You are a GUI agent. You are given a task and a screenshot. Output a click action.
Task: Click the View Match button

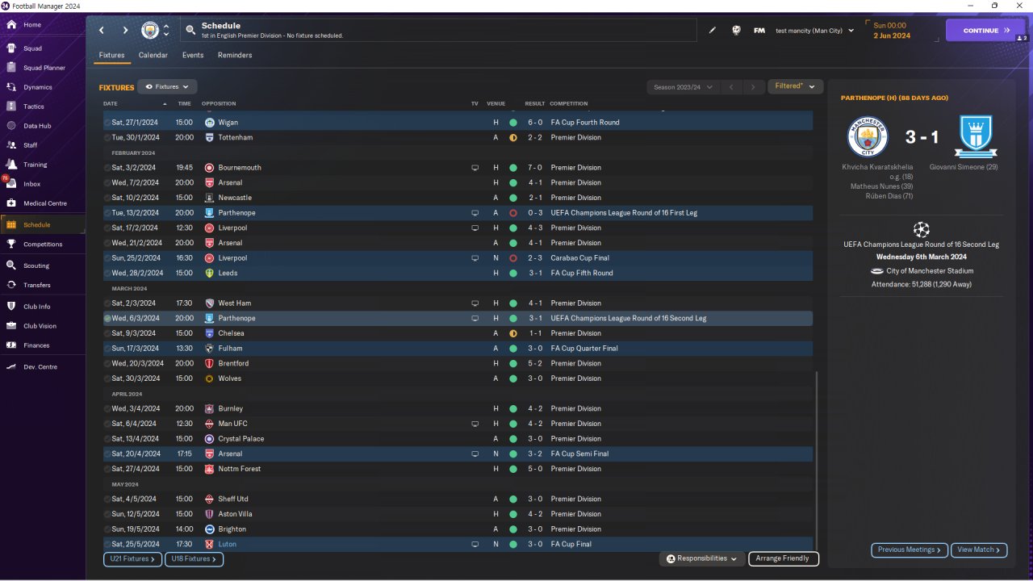point(979,550)
